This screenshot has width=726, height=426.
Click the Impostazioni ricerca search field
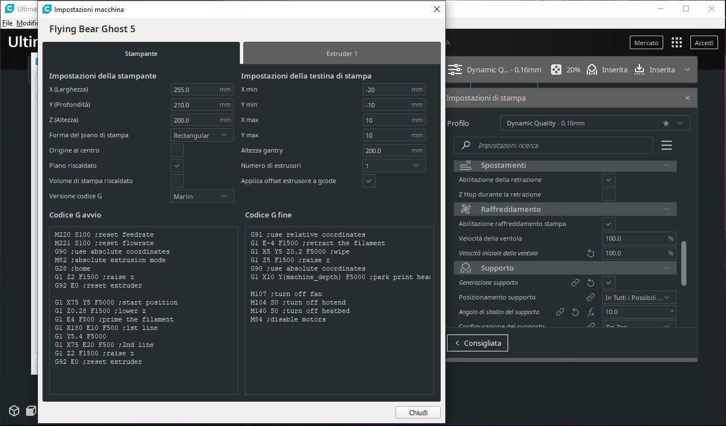pos(553,145)
